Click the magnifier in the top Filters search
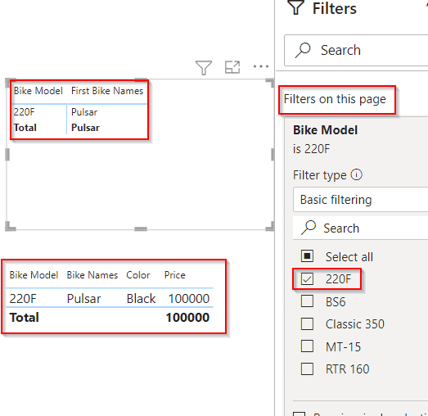 pos(303,50)
